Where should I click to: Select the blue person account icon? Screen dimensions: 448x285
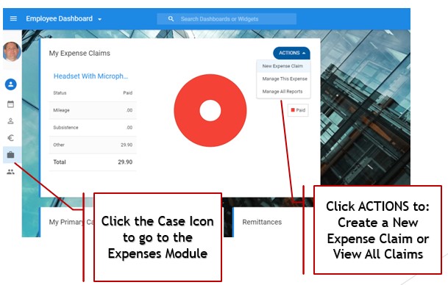tap(11, 84)
